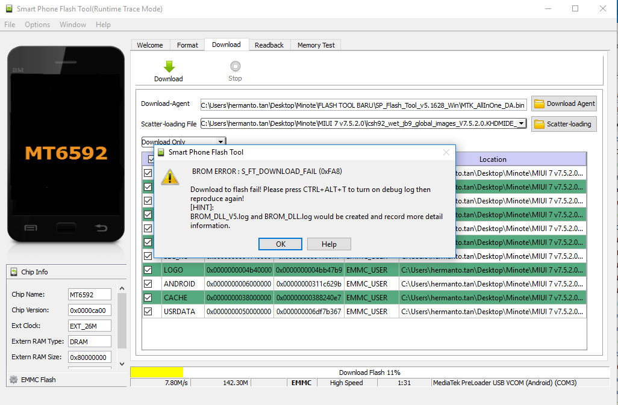
Task: Click the green Download arrow icon
Action: [x=169, y=67]
